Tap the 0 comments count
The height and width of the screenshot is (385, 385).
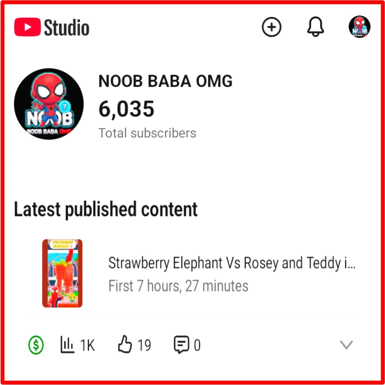point(197,346)
